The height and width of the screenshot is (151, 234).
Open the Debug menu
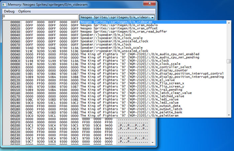point(9,11)
